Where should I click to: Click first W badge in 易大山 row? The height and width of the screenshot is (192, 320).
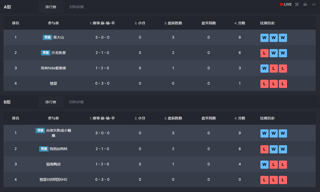click(x=264, y=38)
